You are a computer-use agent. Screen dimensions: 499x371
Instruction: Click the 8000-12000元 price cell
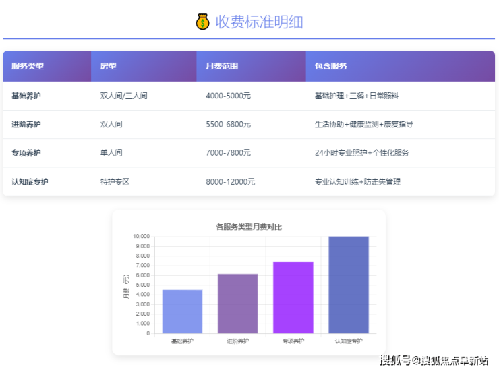point(230,181)
